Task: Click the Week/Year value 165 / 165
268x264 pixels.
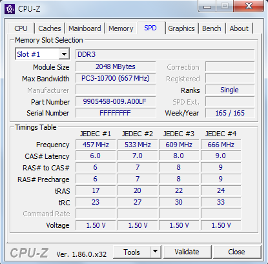Action: [x=230, y=113]
